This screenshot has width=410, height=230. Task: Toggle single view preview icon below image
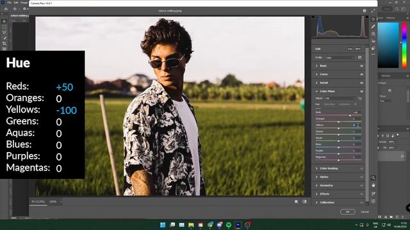pyautogui.click(x=296, y=202)
